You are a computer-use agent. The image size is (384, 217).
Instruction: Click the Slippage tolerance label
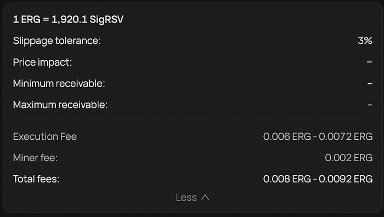[x=57, y=41]
